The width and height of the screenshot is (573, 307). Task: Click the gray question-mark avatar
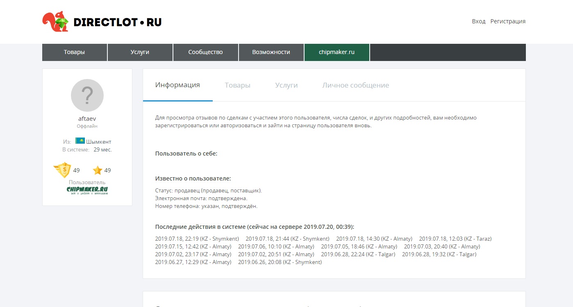[x=87, y=95]
